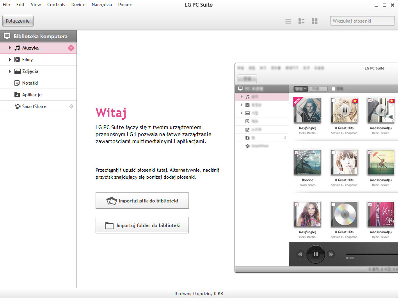Viewport: 398px width, 298px height.
Task: Click the Witaj heading
Action: coord(111,113)
